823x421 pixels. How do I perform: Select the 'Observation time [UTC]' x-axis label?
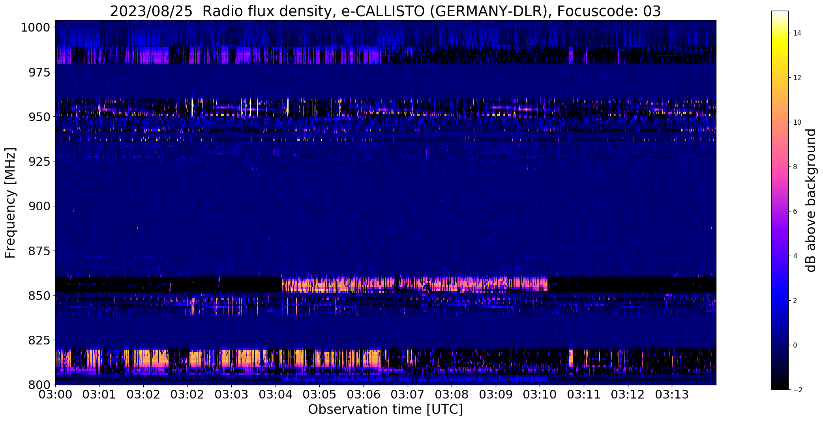[385, 410]
